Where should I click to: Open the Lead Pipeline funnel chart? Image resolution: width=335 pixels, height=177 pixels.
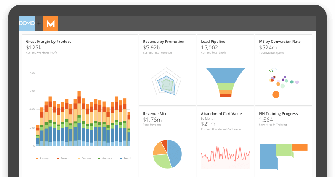pos(226,83)
